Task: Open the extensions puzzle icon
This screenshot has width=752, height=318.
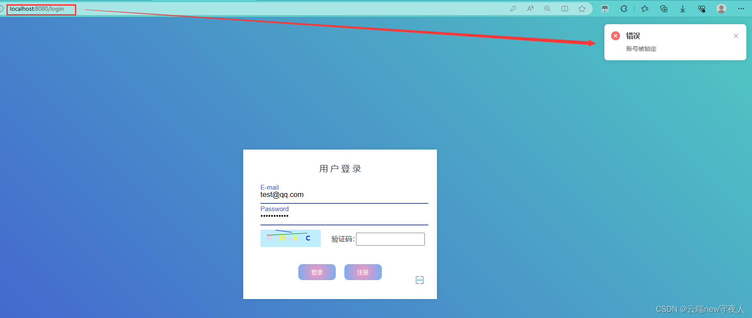Action: (624, 9)
